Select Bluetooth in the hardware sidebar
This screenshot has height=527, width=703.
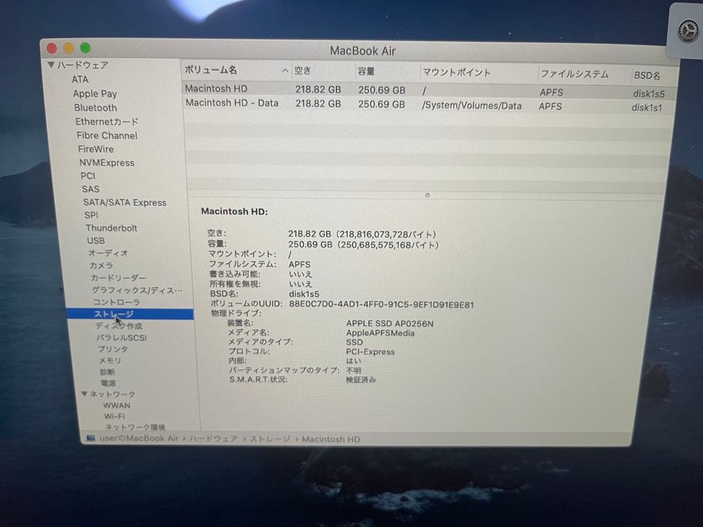[x=95, y=108]
